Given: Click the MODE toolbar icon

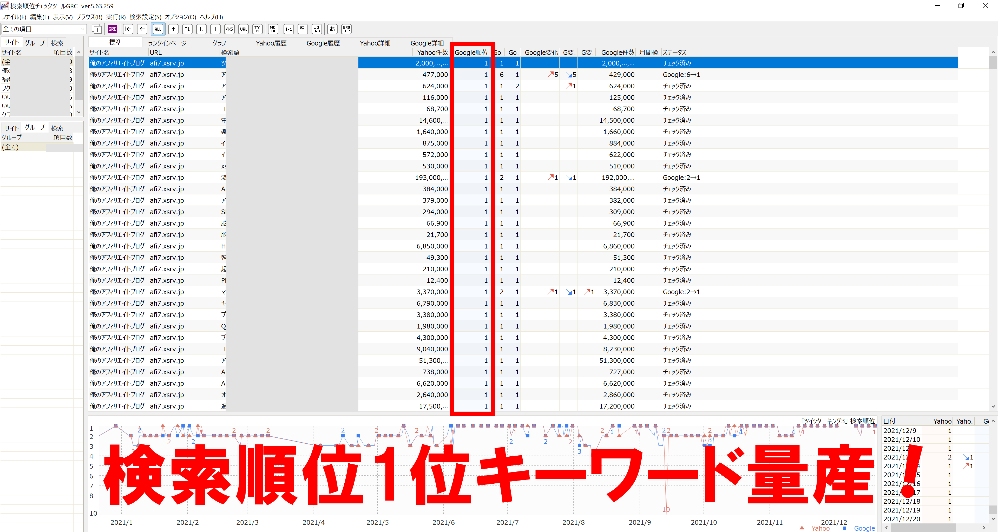Looking at the screenshot, I should [273, 29].
